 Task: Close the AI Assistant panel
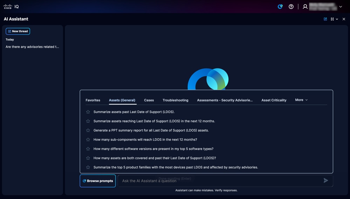click(344, 19)
